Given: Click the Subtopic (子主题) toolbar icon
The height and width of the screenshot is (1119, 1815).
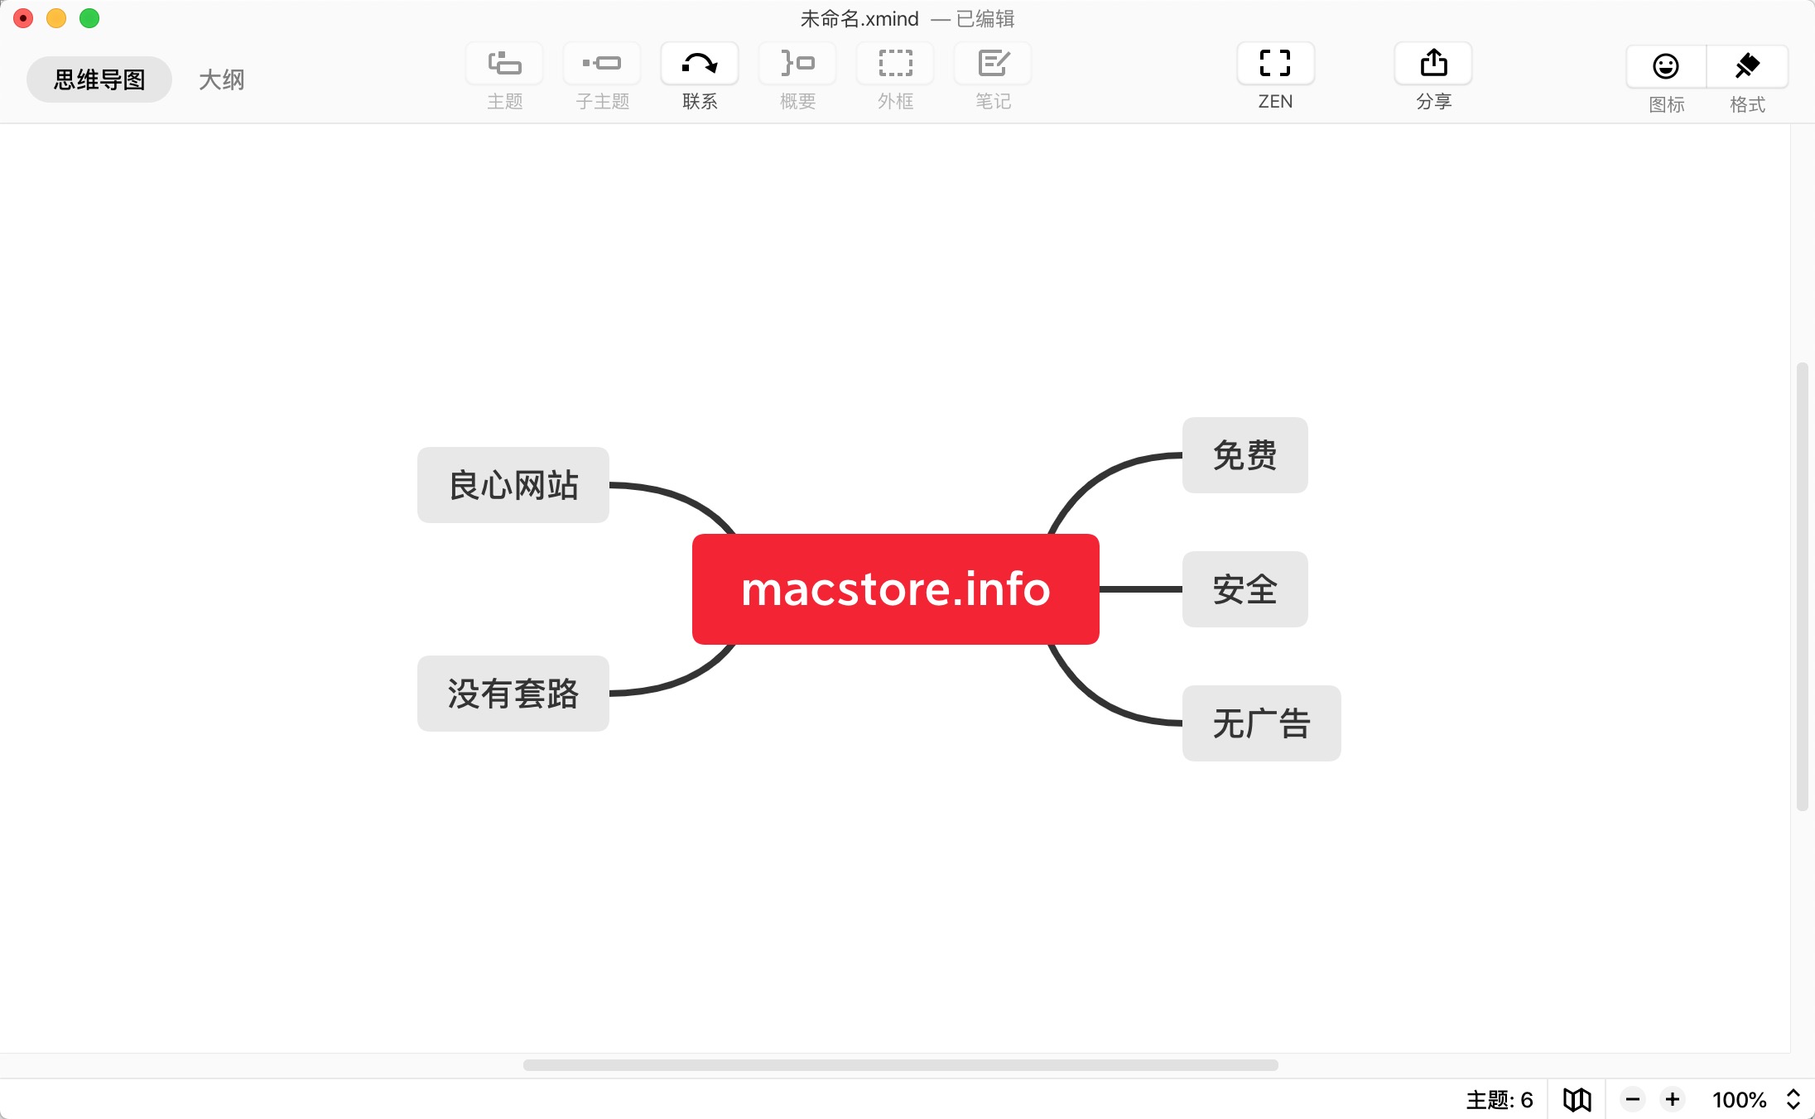Looking at the screenshot, I should coord(602,64).
